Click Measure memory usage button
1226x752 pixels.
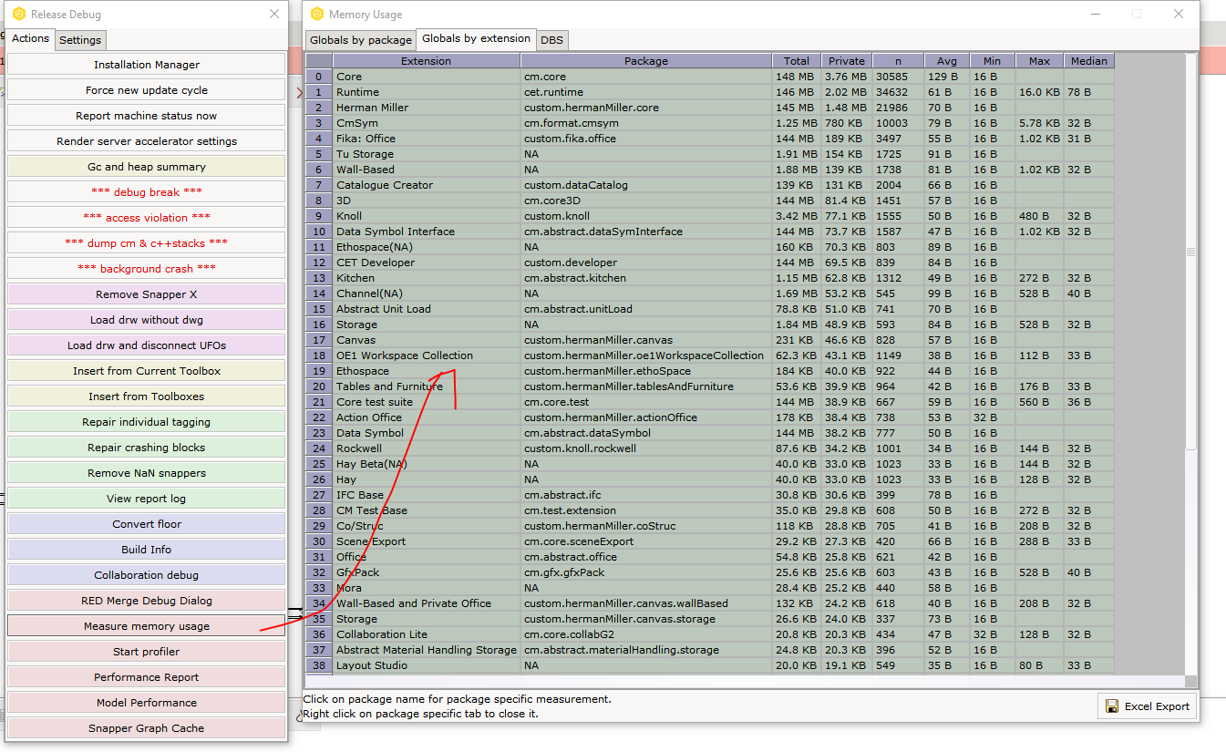[147, 626]
